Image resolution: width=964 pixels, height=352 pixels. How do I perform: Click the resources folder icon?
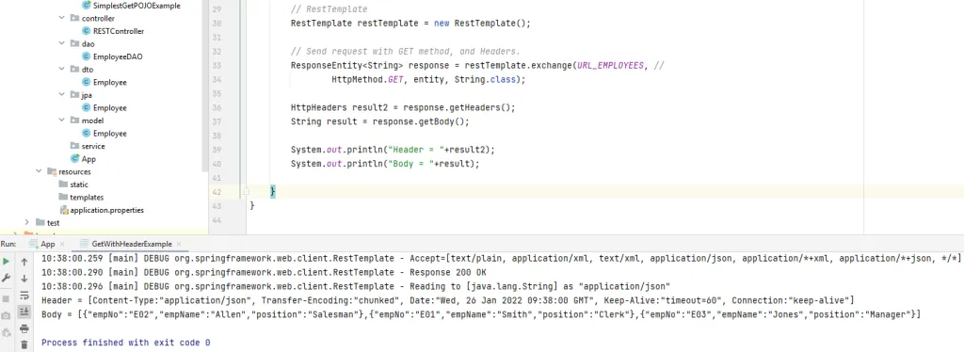point(52,171)
